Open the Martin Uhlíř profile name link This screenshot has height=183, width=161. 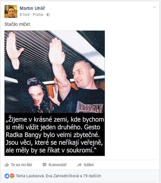tap(32, 8)
